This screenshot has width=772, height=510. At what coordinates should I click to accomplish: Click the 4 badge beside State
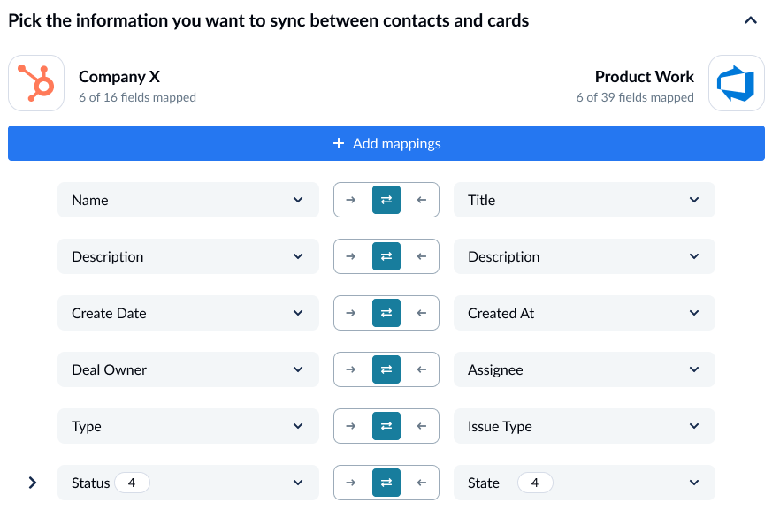[535, 483]
